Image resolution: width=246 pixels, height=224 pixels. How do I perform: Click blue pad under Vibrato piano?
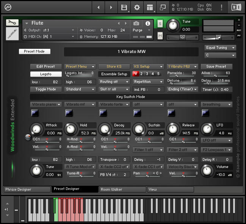pos(34,113)
